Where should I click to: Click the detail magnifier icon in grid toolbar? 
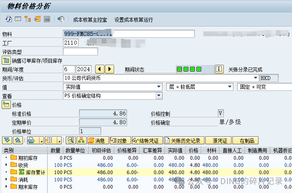coord(71,140)
